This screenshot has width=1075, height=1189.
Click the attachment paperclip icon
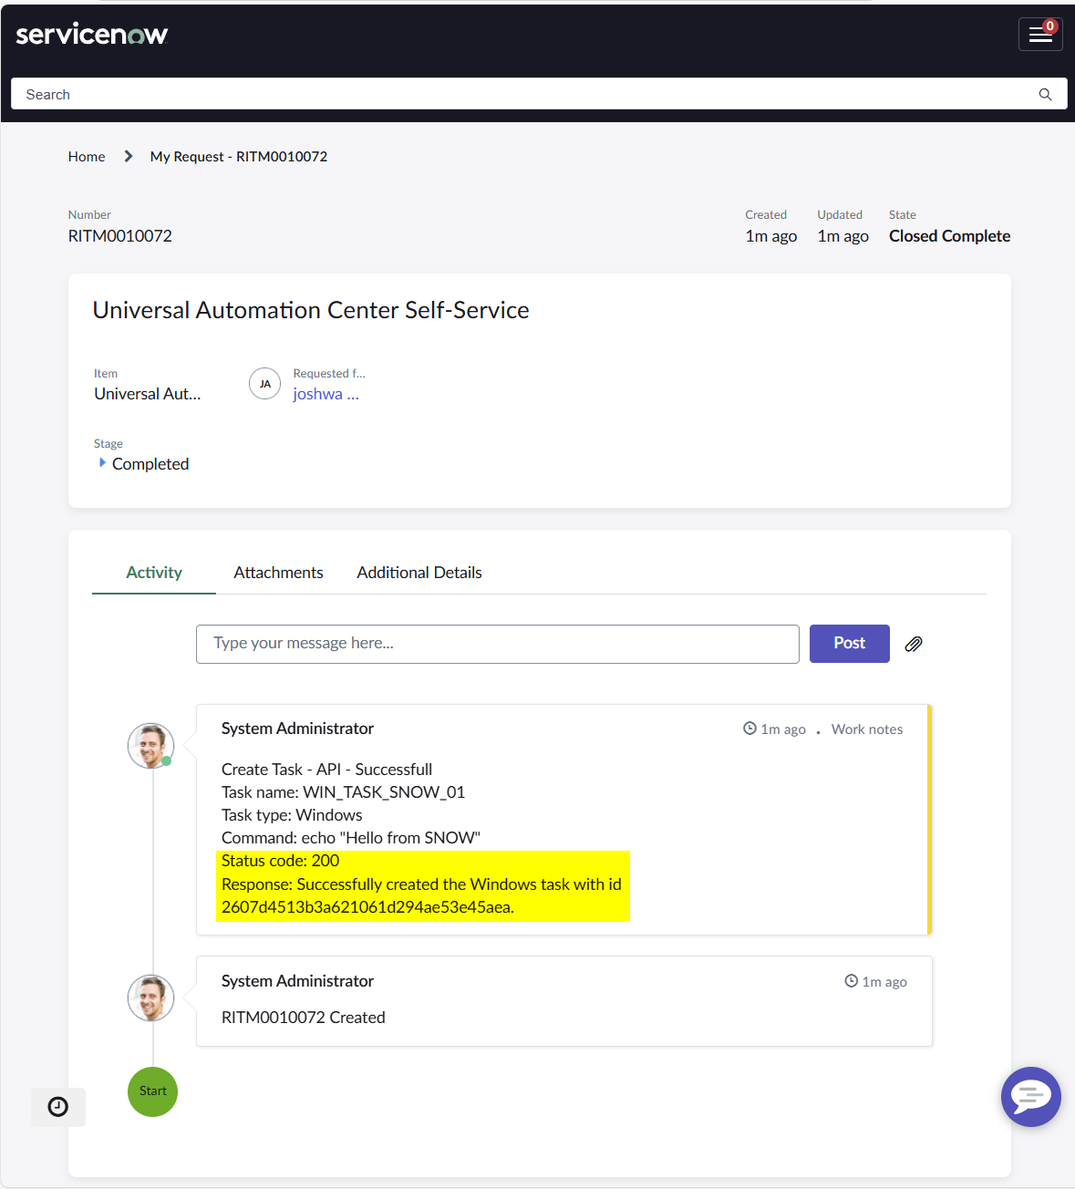click(914, 644)
